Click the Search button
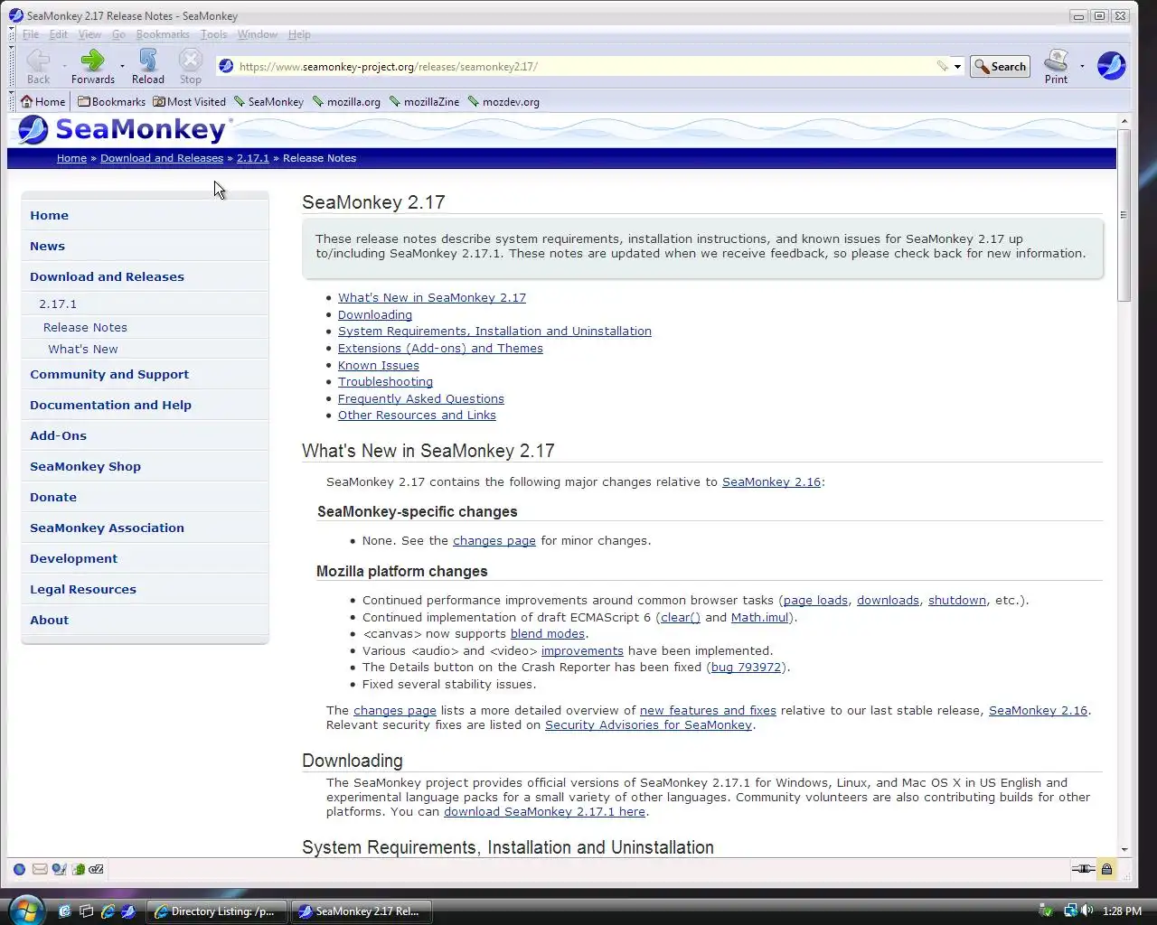1157x925 pixels. [1000, 66]
